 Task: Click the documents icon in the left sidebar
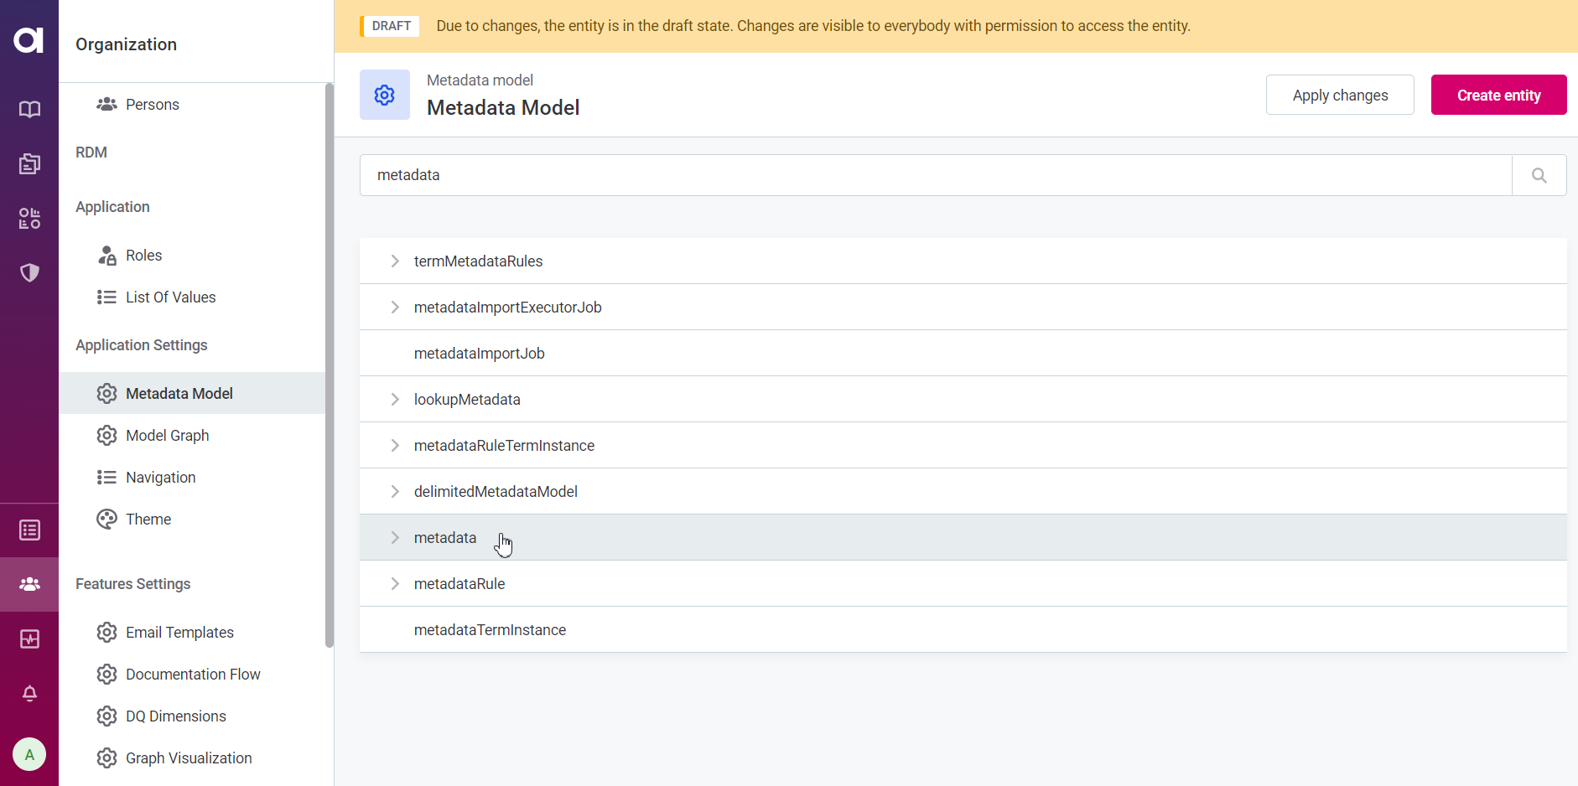29,163
